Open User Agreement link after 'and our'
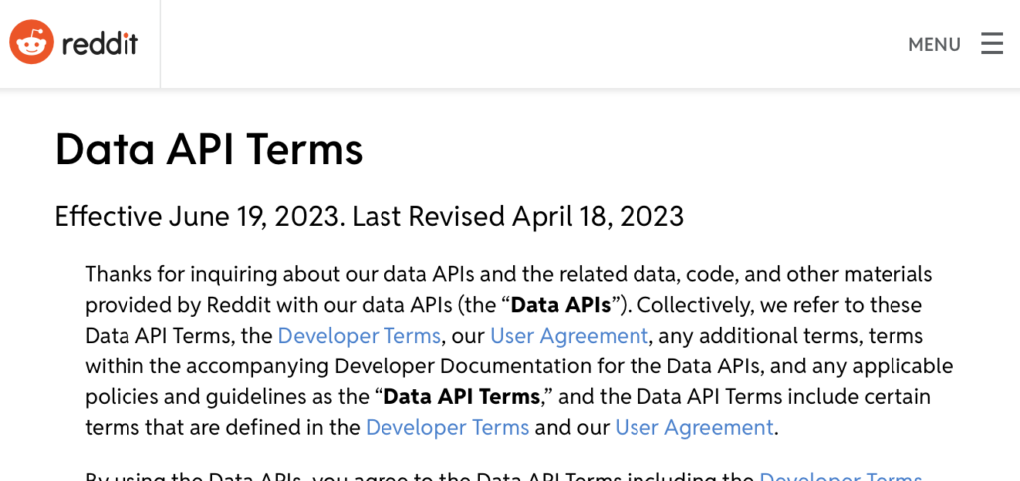 pos(694,427)
